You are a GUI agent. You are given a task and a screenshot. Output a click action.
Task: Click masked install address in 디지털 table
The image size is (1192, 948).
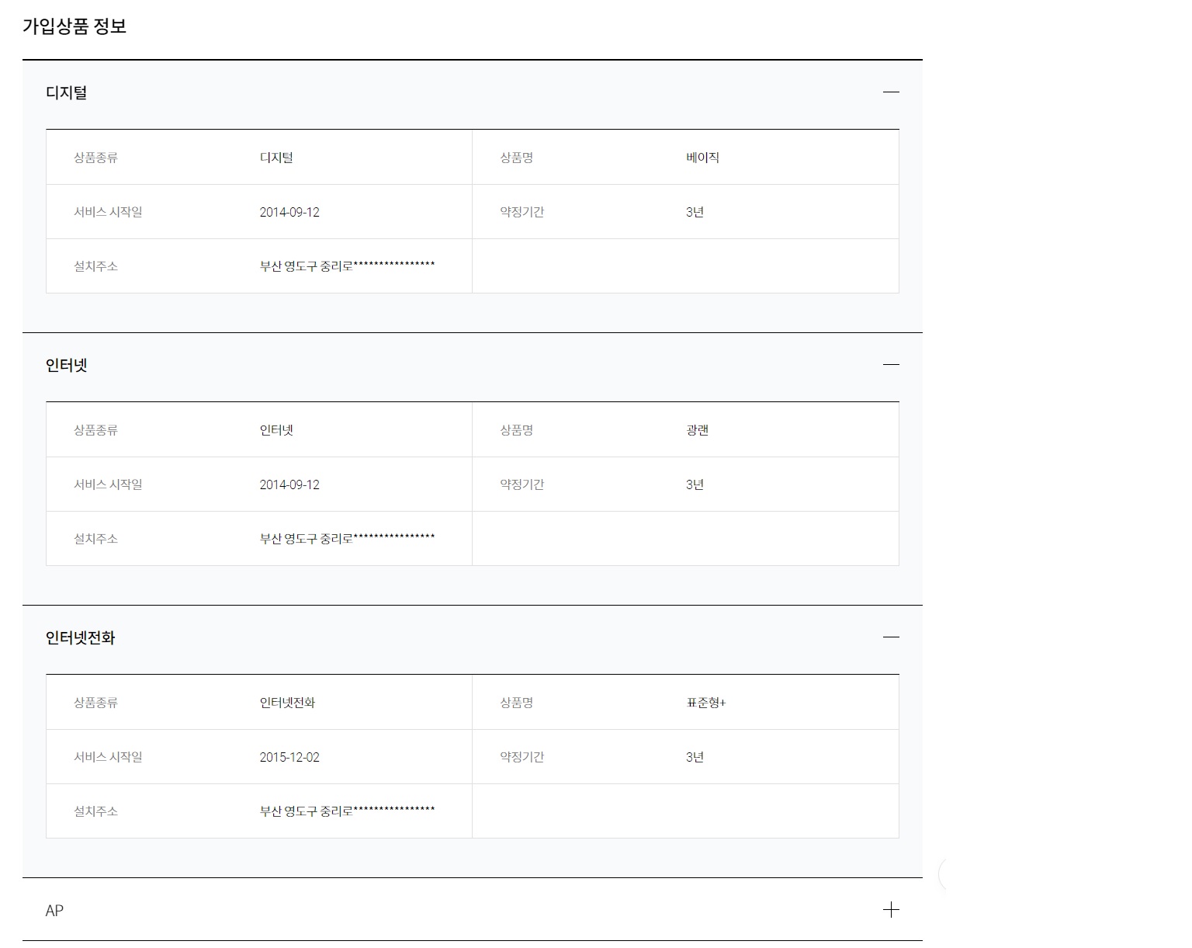(347, 266)
